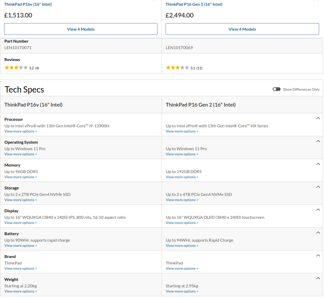Image resolution: width=324 pixels, height=298 pixels.
Task: Click Up to 2 x 4TB storage text
Action: [199, 194]
